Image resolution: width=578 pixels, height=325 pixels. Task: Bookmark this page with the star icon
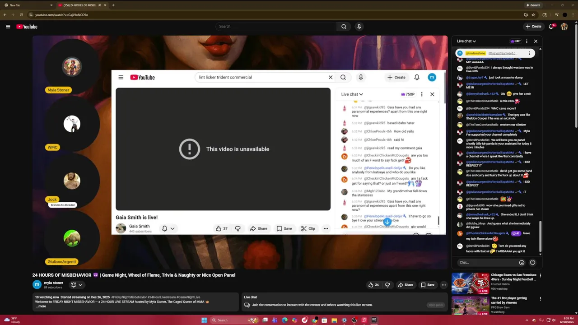point(533,15)
